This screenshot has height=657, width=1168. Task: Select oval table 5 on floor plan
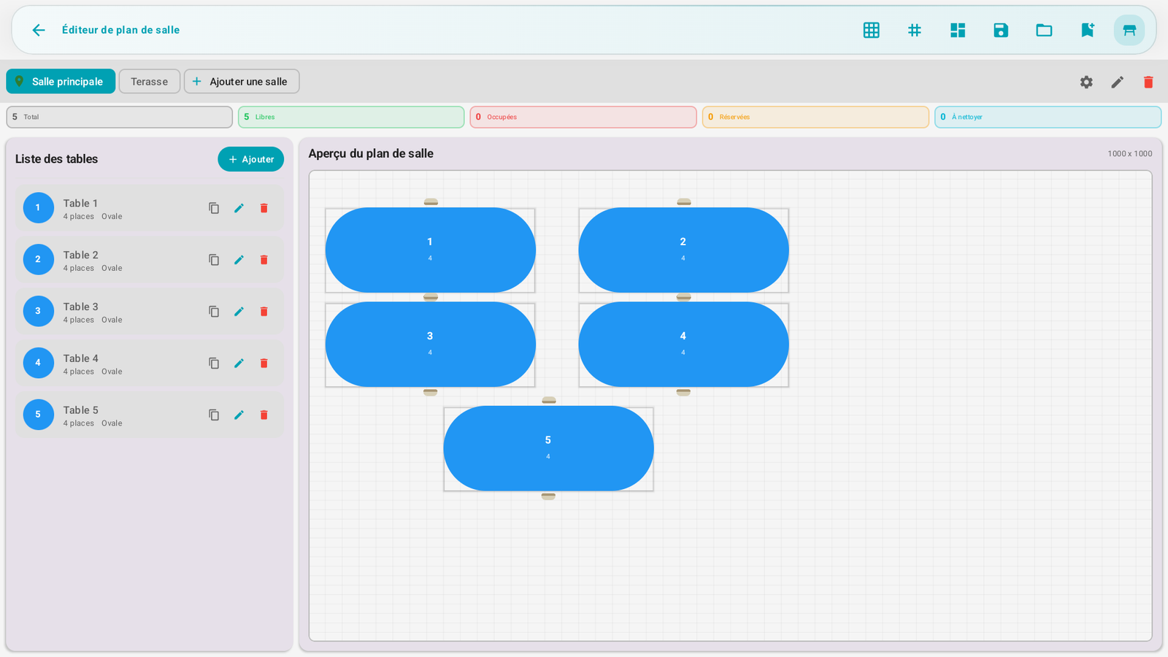[548, 448]
